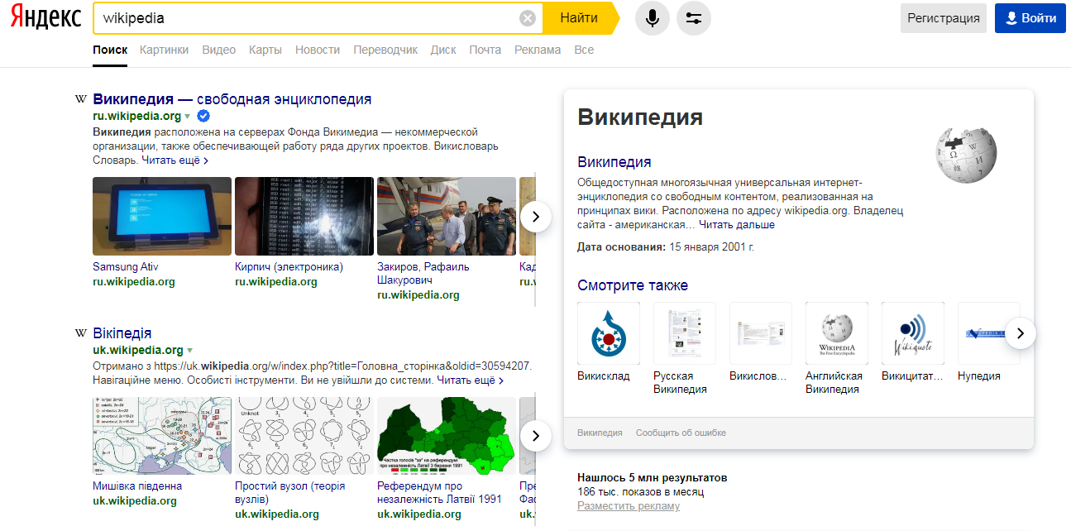Open the Английская Википедия globe tile
The height and width of the screenshot is (531, 1071).
837,333
